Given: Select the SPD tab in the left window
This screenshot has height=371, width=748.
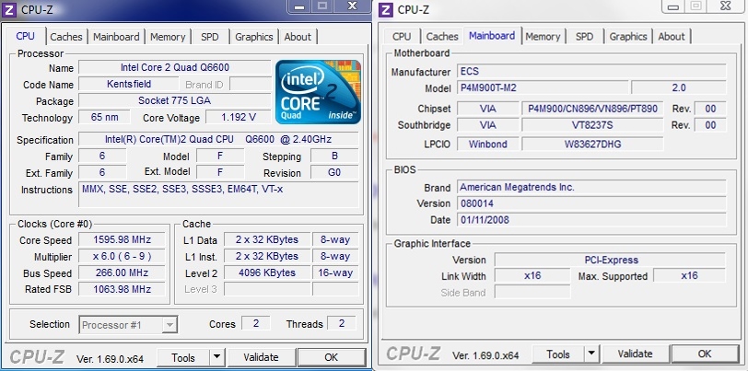Looking at the screenshot, I should tap(210, 37).
